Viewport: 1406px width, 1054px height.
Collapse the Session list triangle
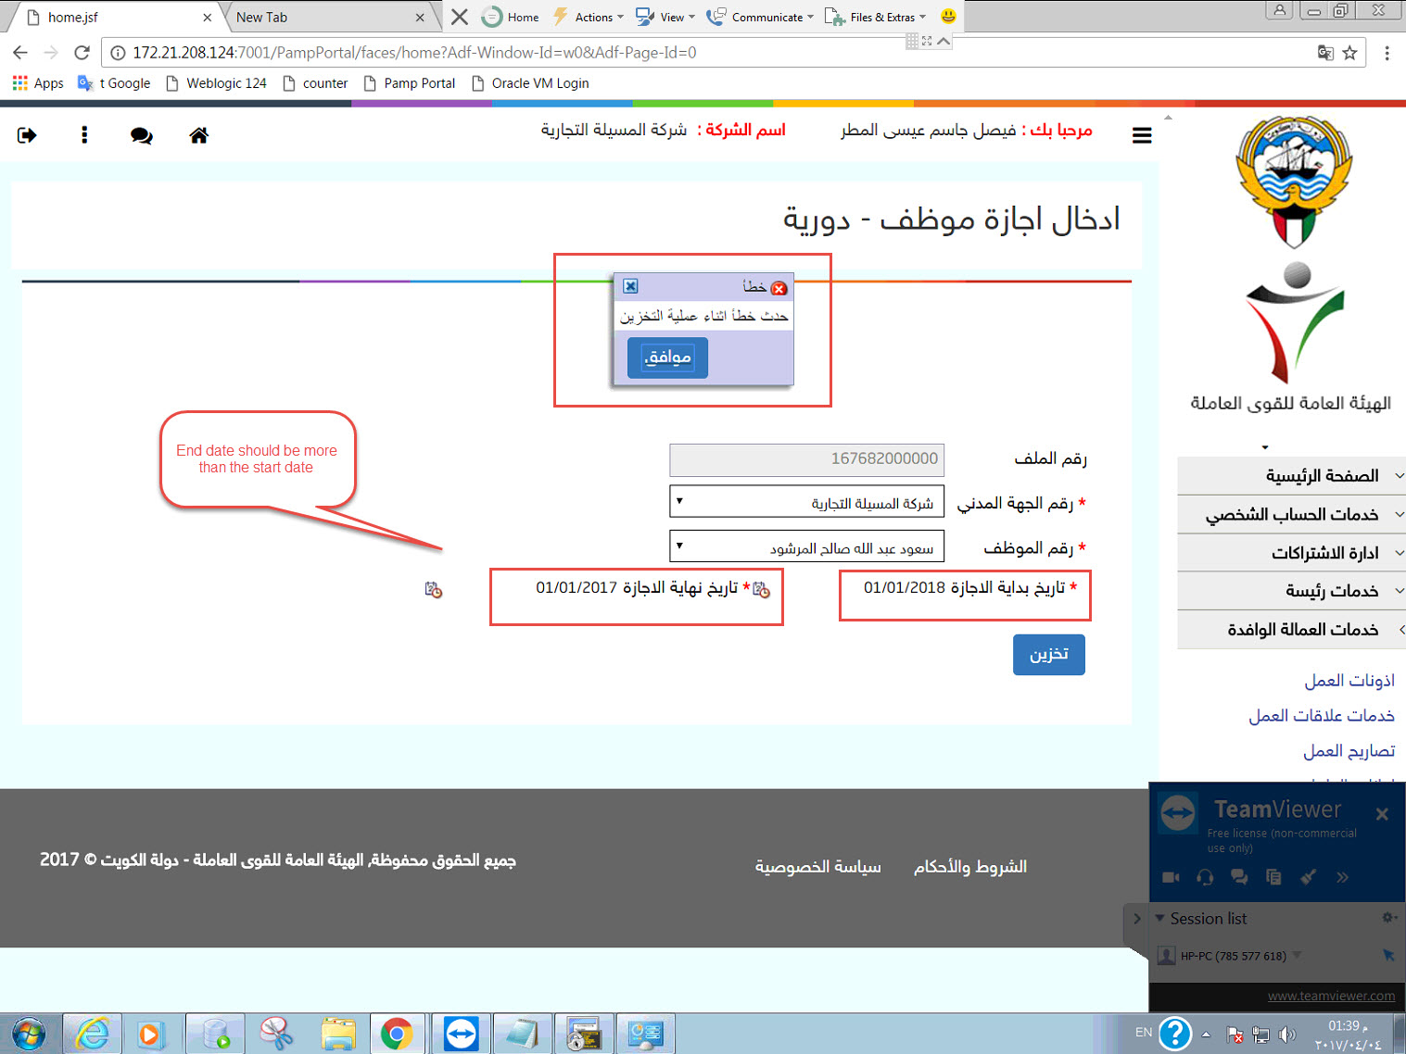pyautogui.click(x=1159, y=918)
